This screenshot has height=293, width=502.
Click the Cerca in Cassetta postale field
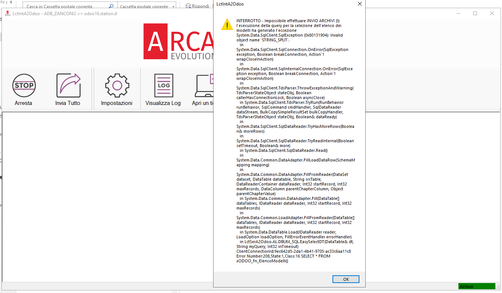click(66, 7)
